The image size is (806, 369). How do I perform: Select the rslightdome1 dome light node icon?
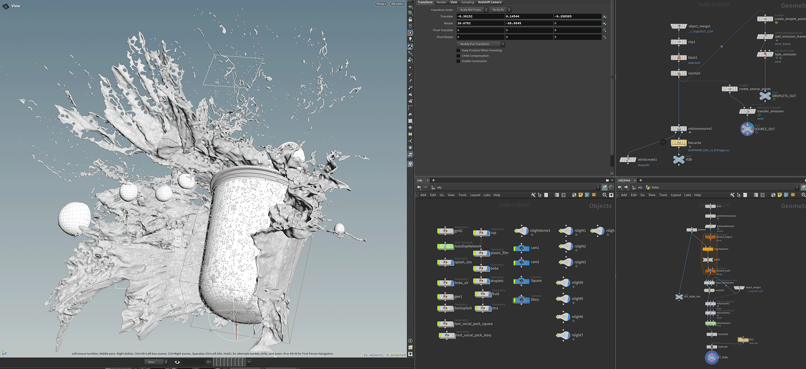click(521, 231)
